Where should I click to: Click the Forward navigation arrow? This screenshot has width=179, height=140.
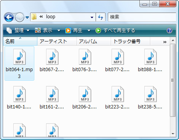pyautogui.click(x=19, y=17)
